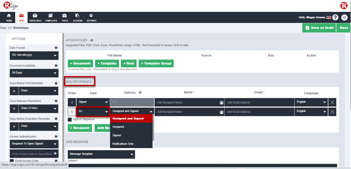Enable Sign in Sequence checkbox

70,119
